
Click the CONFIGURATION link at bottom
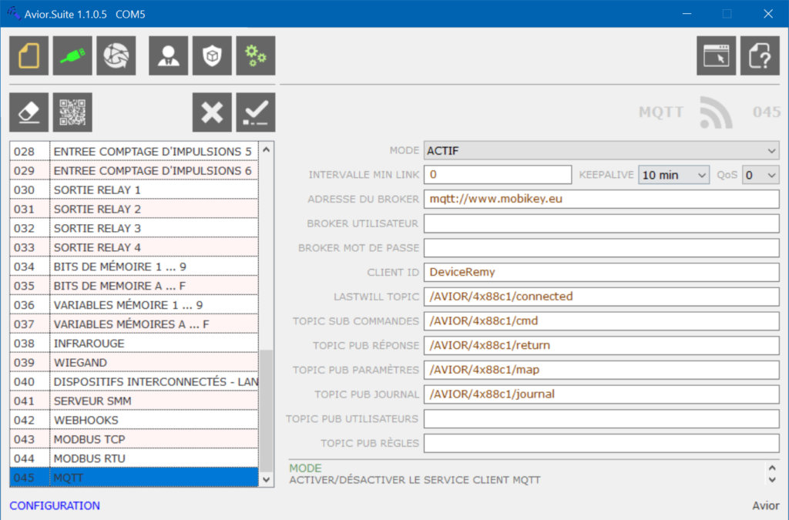(55, 506)
